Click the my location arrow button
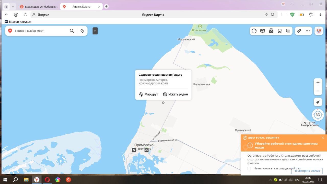Screen dimensions: 327x184 tap(318, 102)
